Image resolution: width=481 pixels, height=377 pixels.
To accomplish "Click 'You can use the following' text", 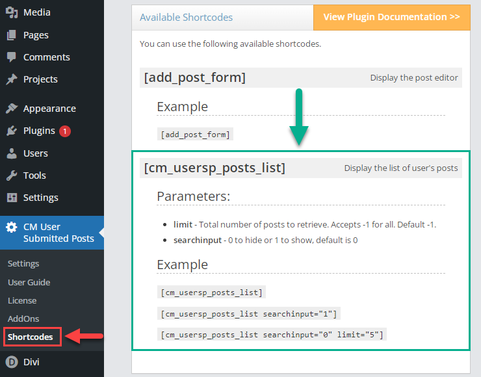I will pos(230,44).
